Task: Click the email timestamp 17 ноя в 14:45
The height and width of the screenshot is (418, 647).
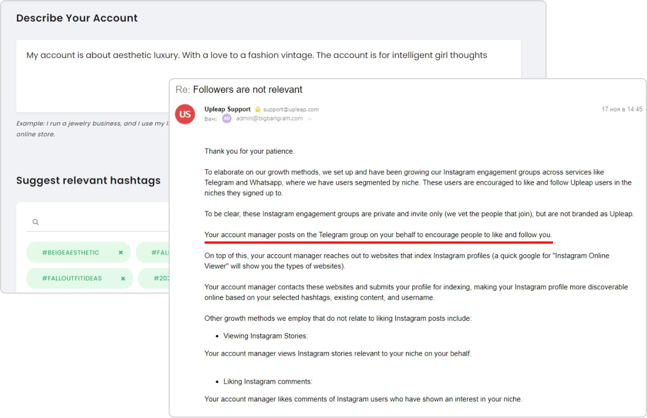Action: point(622,109)
